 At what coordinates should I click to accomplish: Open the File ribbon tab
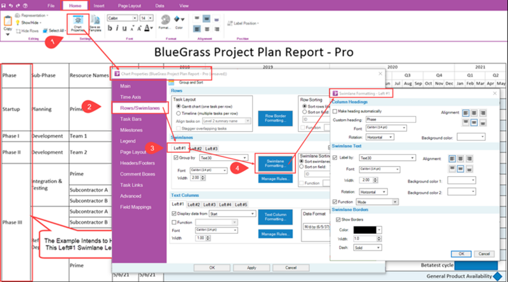pos(51,6)
